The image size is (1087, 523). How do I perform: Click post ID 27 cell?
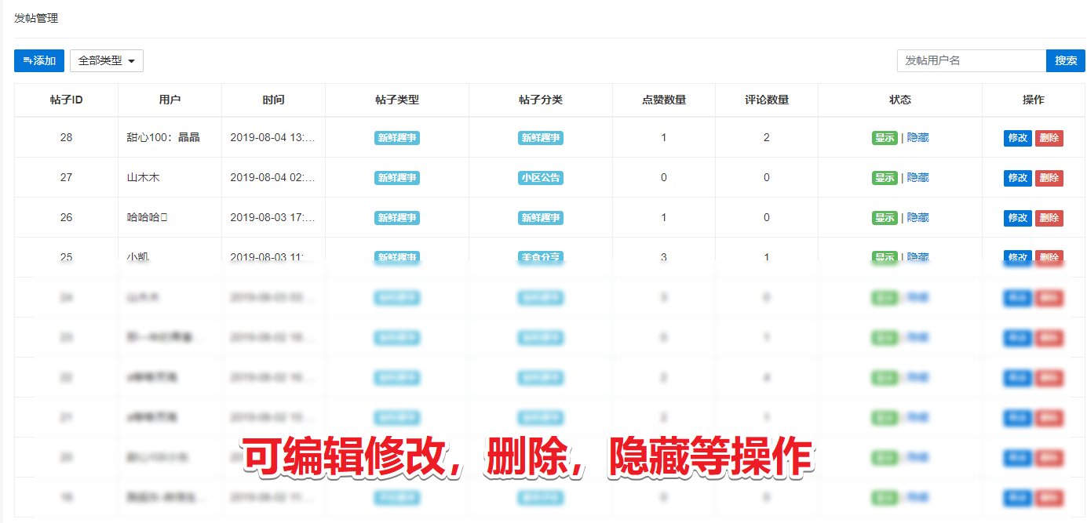(66, 178)
